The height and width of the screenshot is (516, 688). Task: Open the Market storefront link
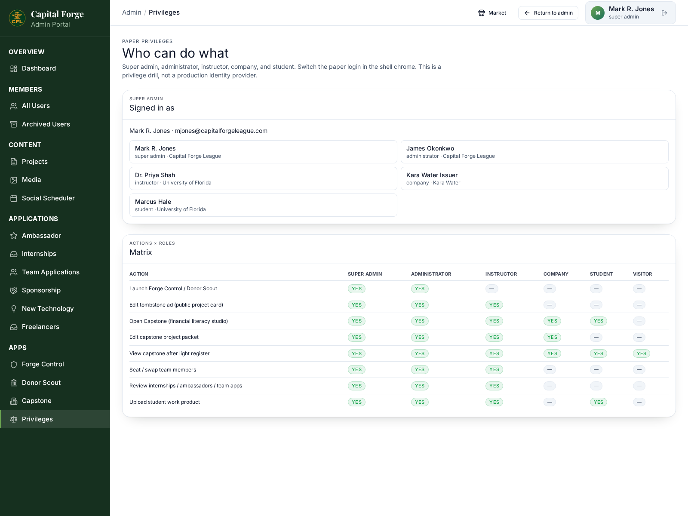point(492,13)
